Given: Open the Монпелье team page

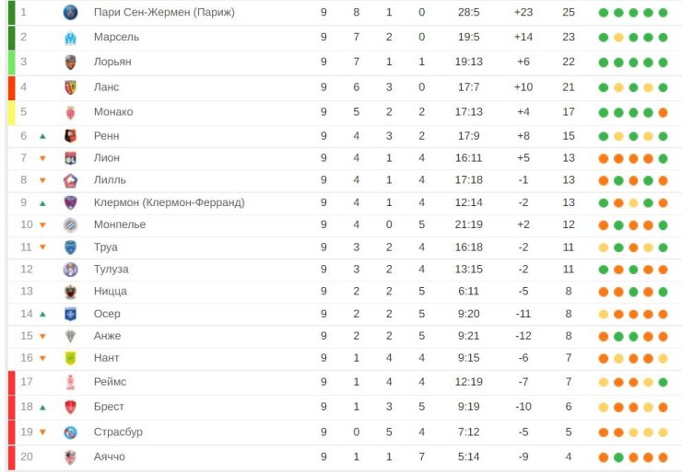Looking at the screenshot, I should point(120,224).
